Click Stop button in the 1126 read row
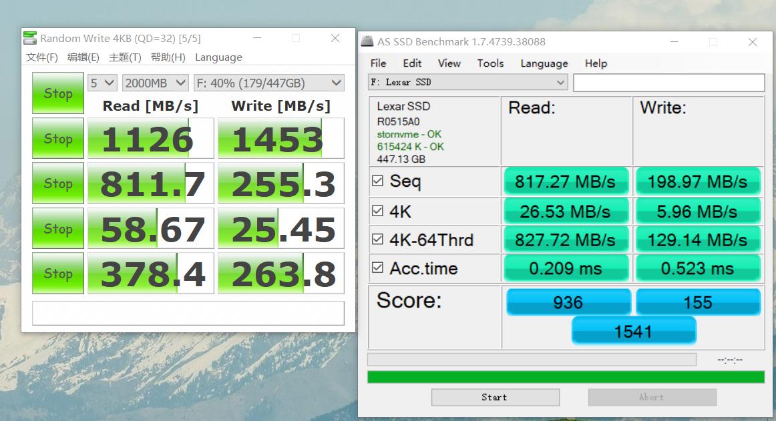Viewport: 776px width, 421px height. [58, 138]
